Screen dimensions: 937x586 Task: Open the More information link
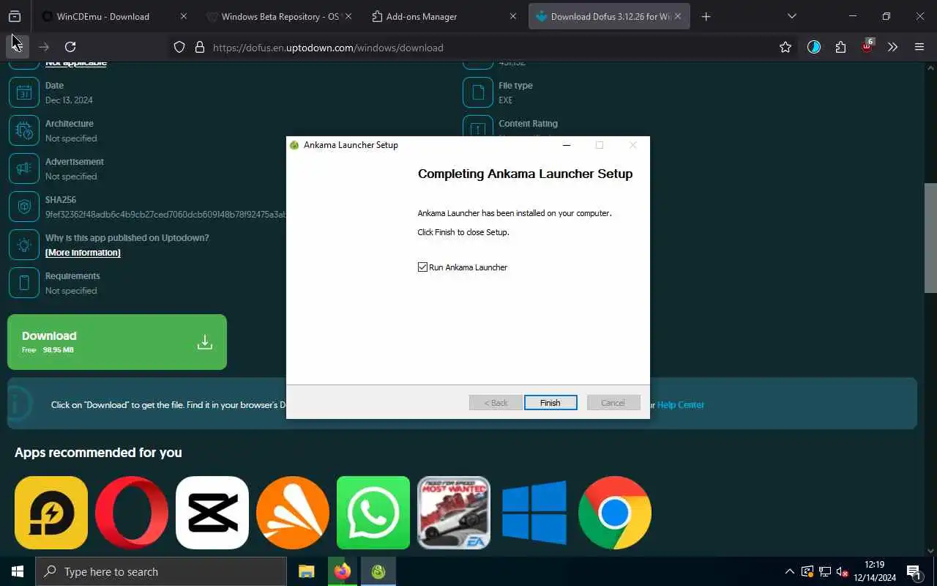click(x=83, y=253)
